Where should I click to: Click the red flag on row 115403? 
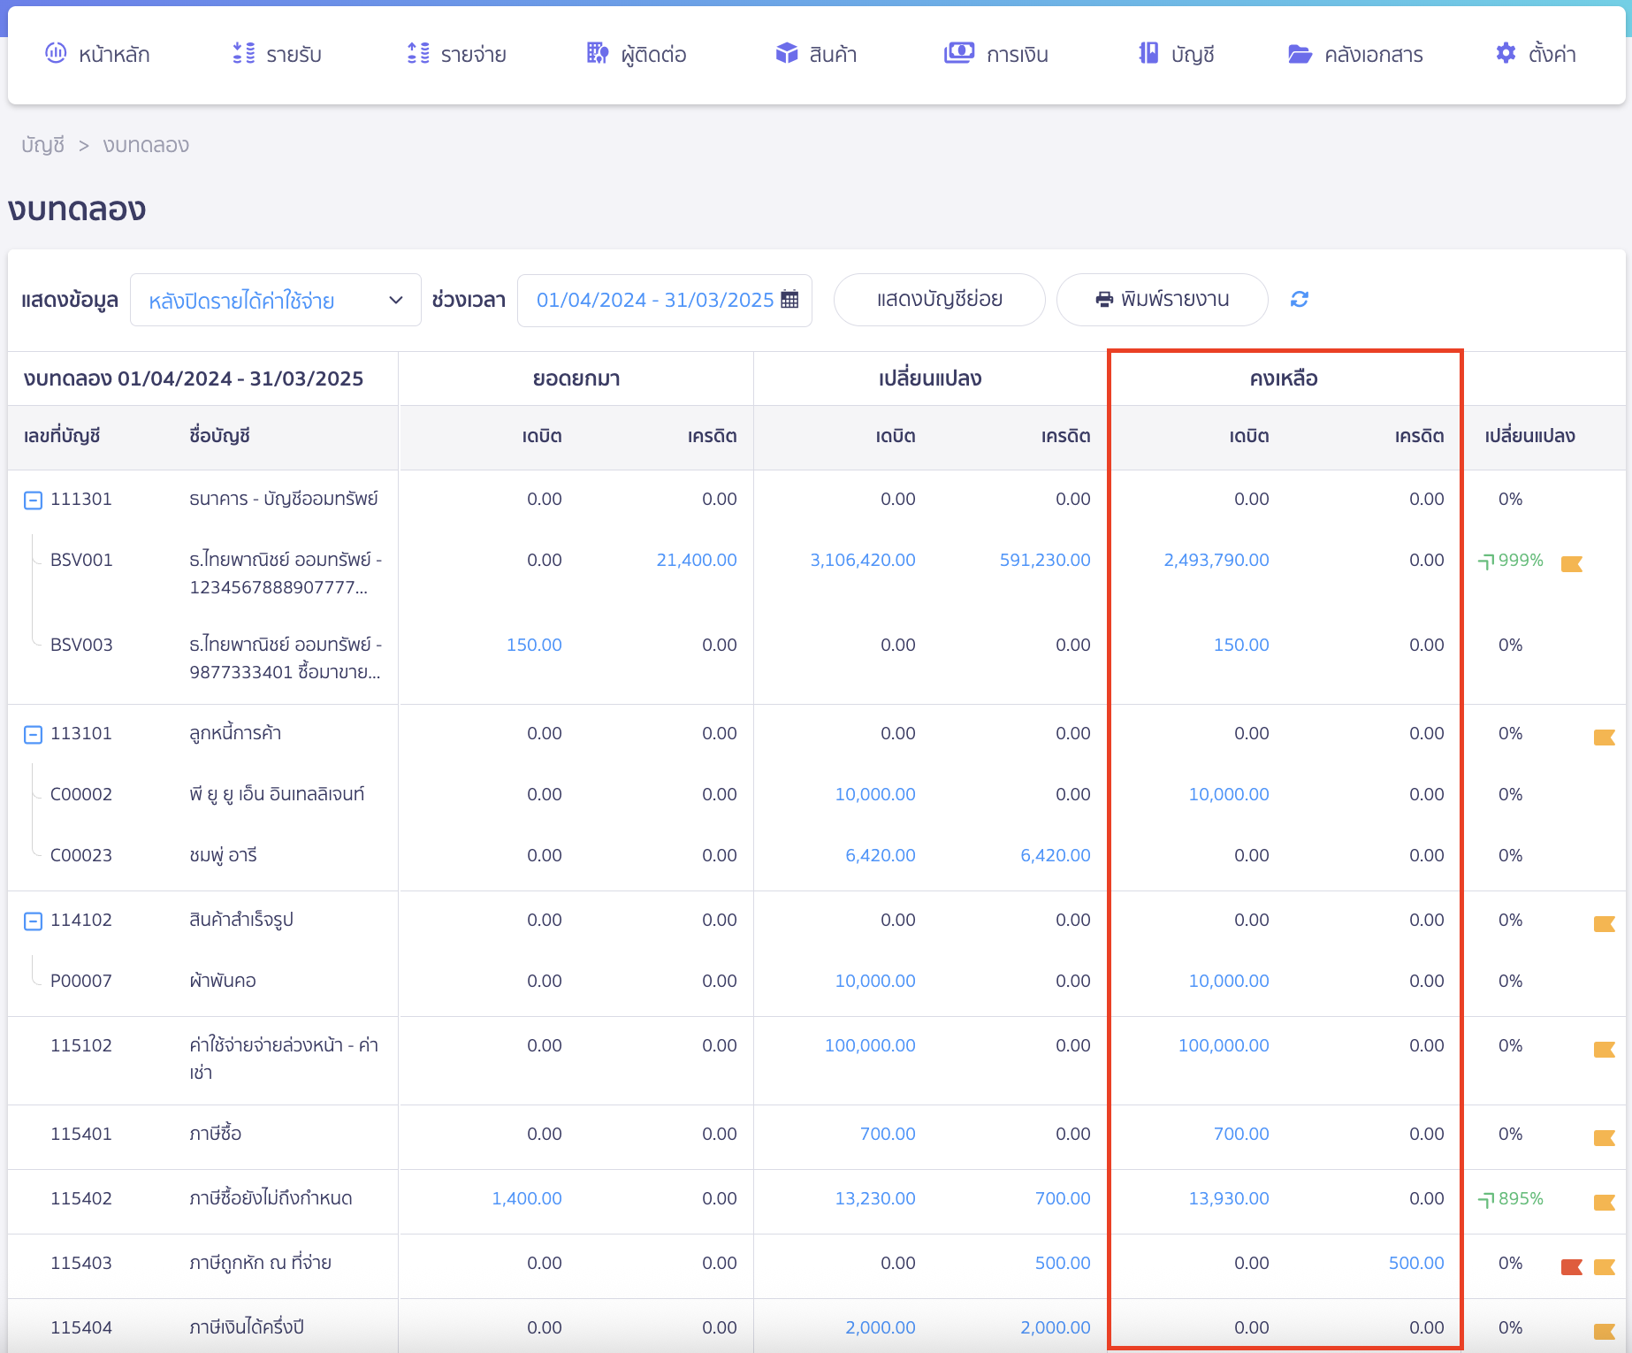1571,1266
